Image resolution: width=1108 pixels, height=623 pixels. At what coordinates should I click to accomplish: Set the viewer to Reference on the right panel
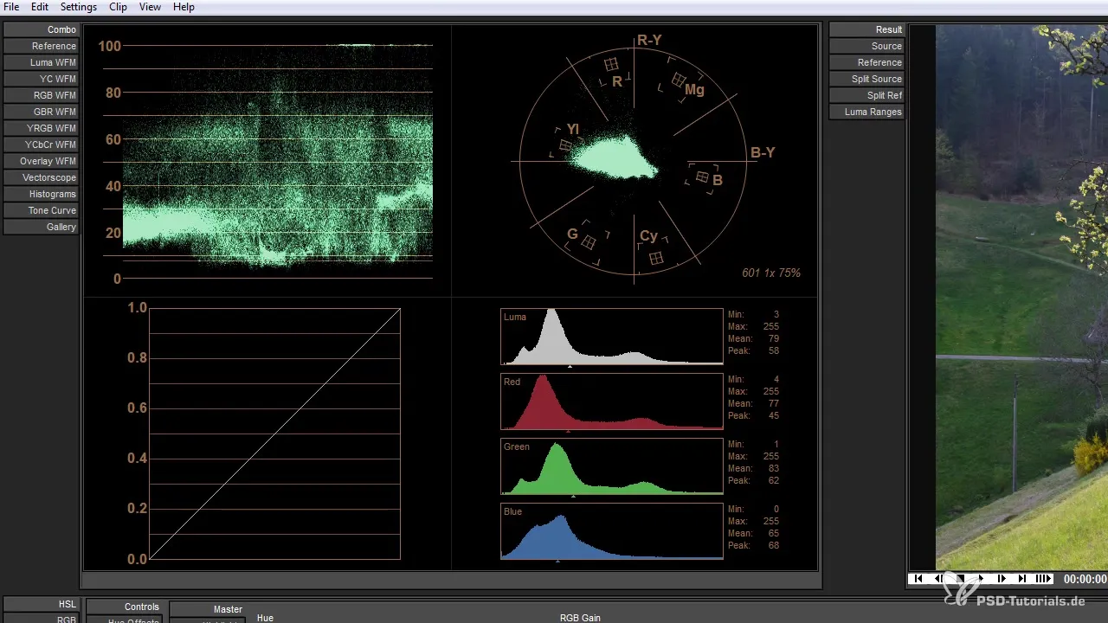[866, 62]
